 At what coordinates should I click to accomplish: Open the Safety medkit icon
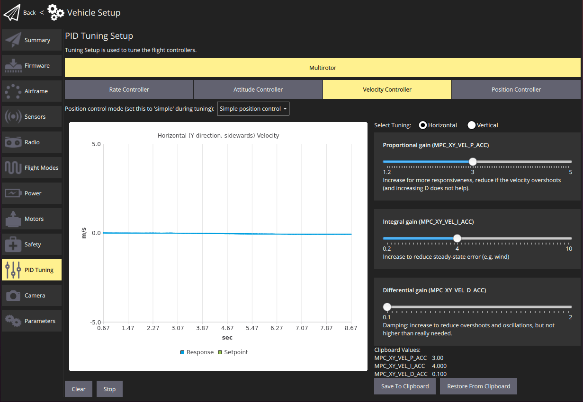coord(13,245)
